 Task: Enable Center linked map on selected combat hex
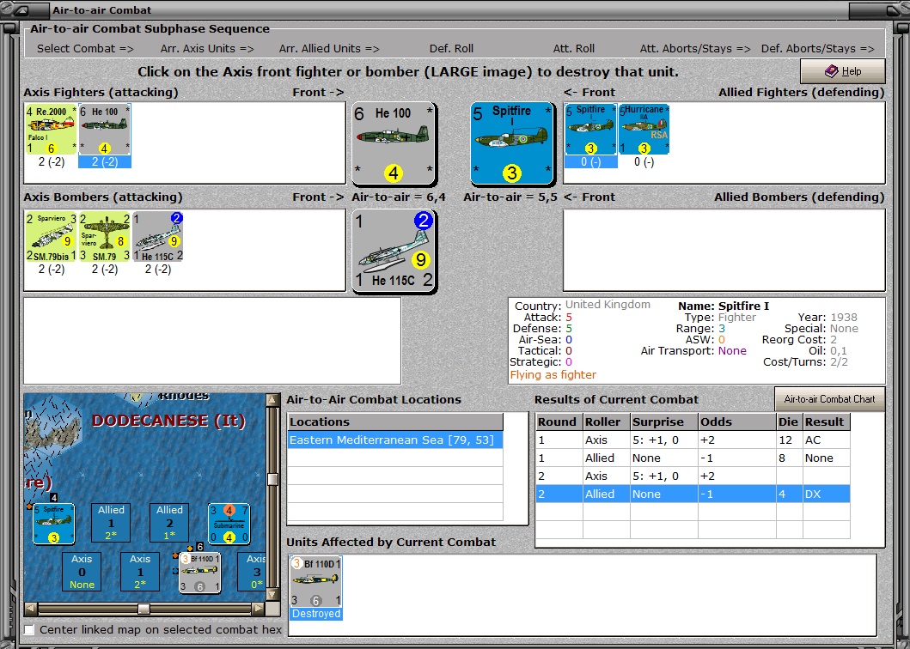[30, 630]
